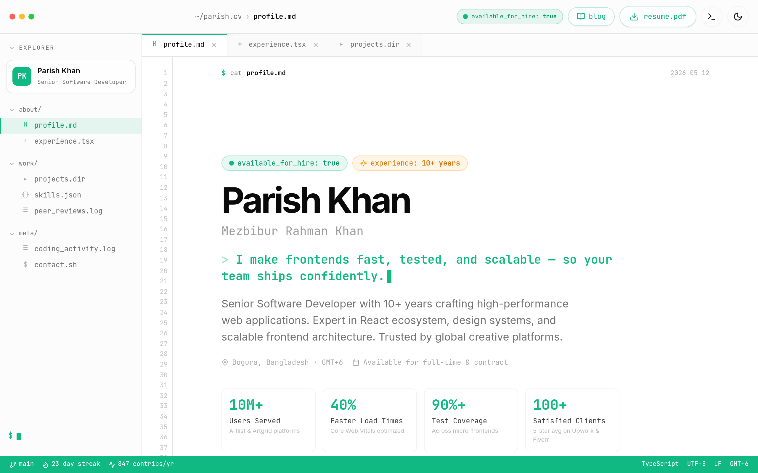The height and width of the screenshot is (473, 758).
Task: Click the 100+ Satisfied Clients card
Action: pyautogui.click(x=572, y=420)
